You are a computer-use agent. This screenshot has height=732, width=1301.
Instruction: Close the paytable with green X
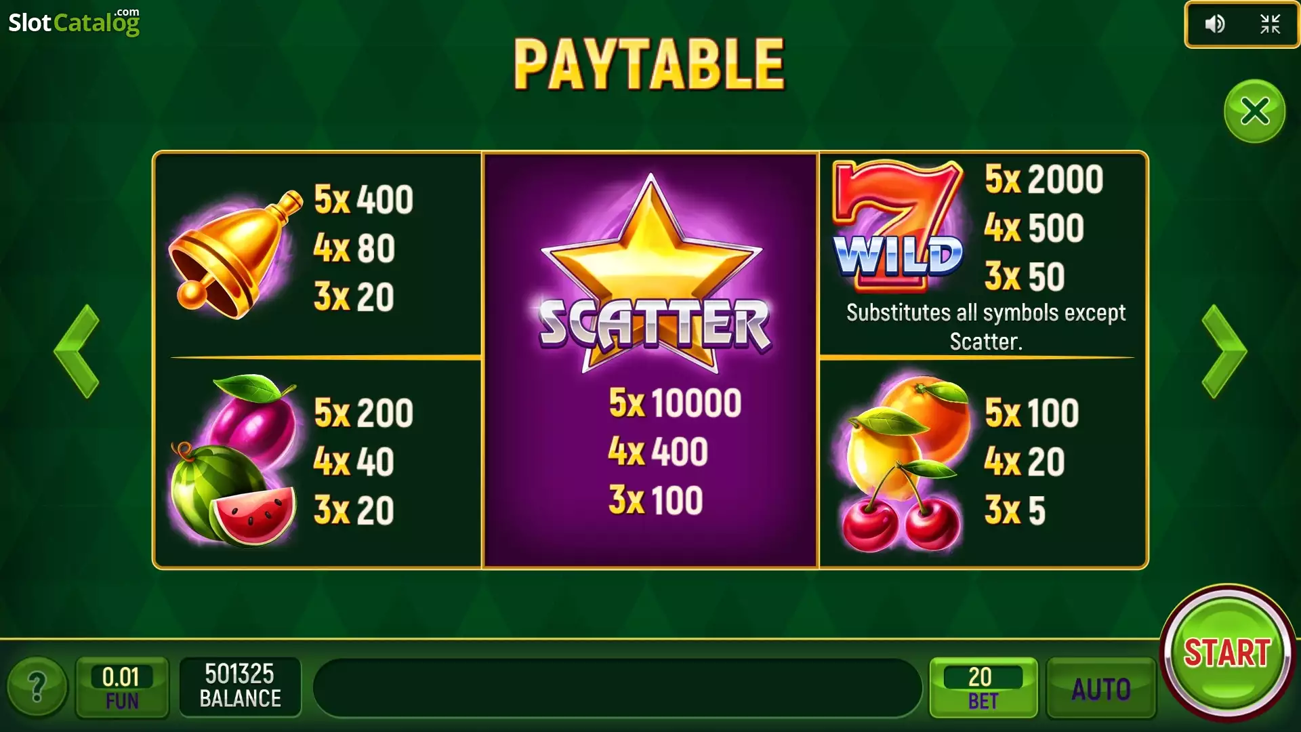point(1254,111)
